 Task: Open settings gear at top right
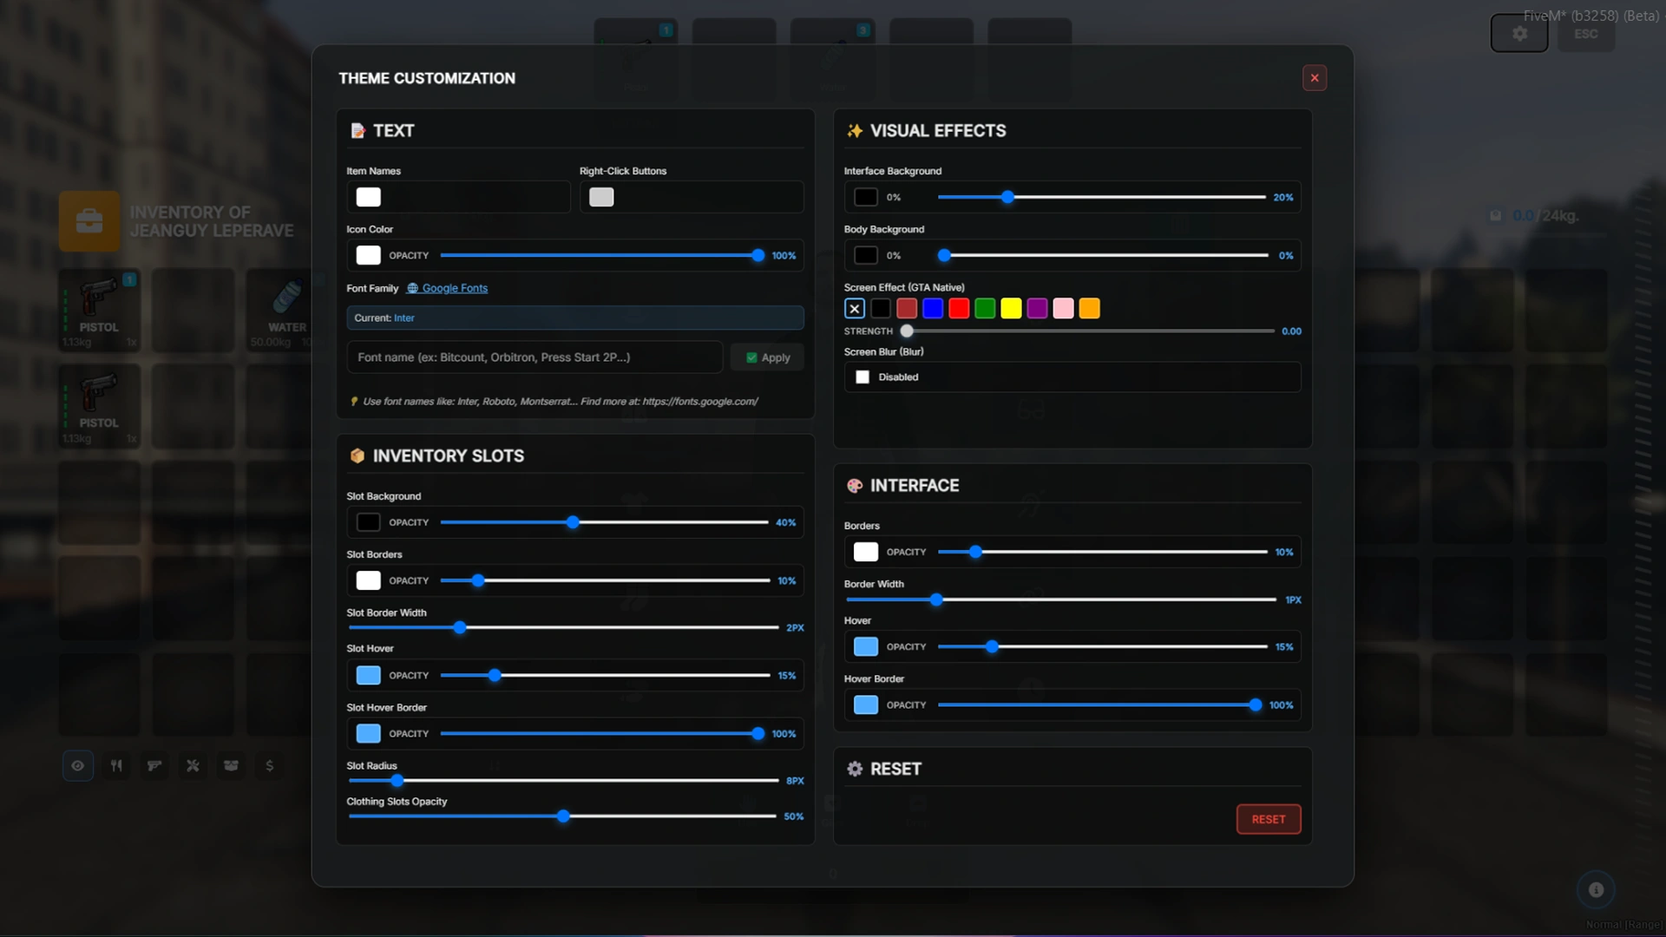[x=1518, y=34]
